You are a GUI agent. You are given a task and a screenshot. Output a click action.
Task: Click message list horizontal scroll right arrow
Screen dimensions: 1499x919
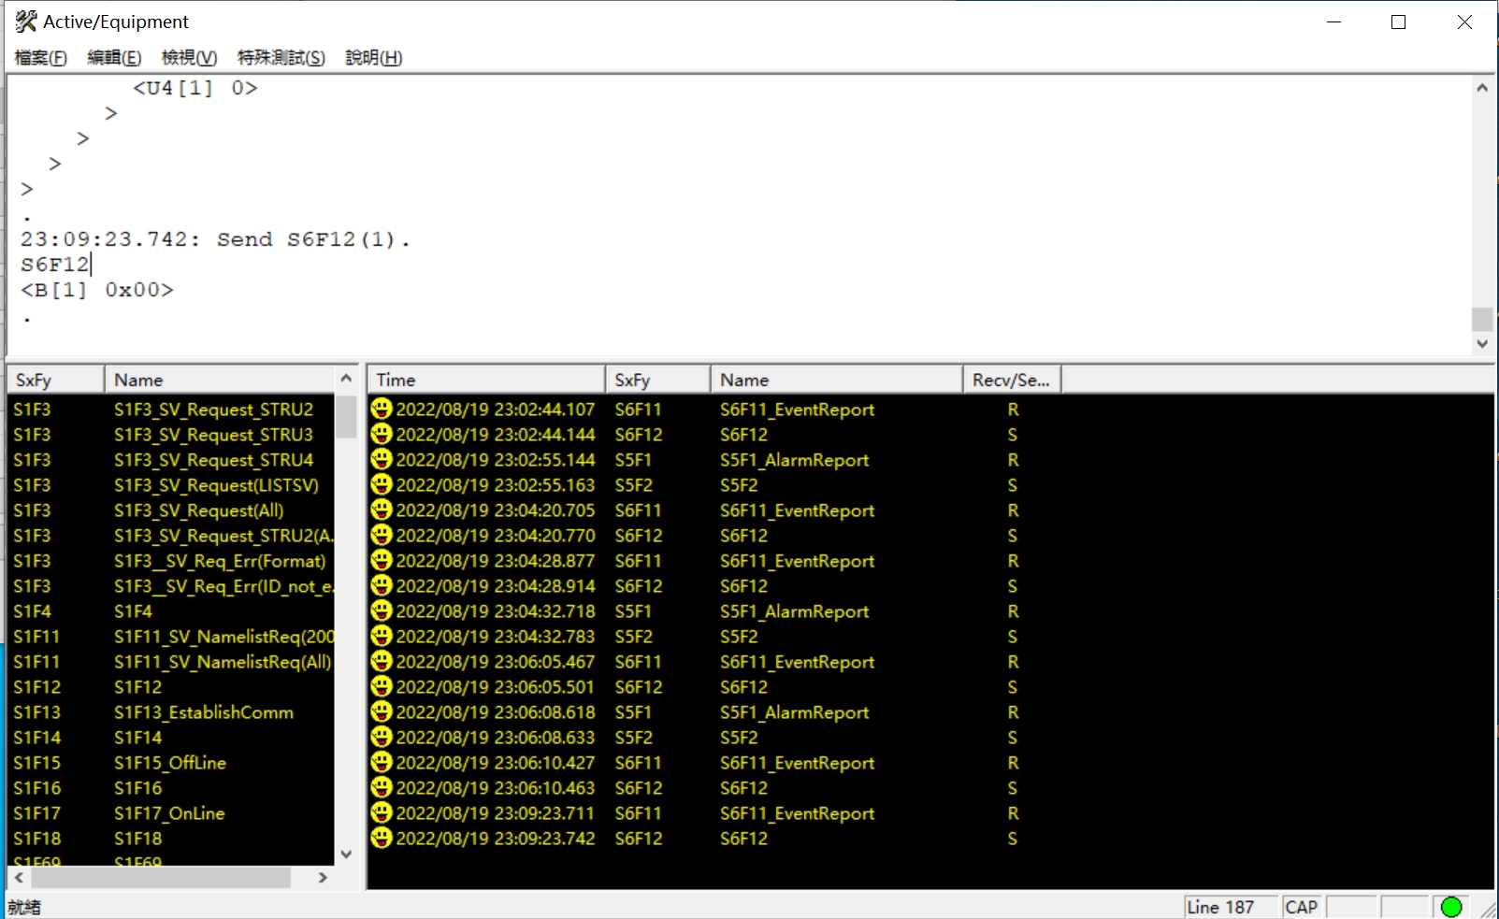pyautogui.click(x=323, y=877)
